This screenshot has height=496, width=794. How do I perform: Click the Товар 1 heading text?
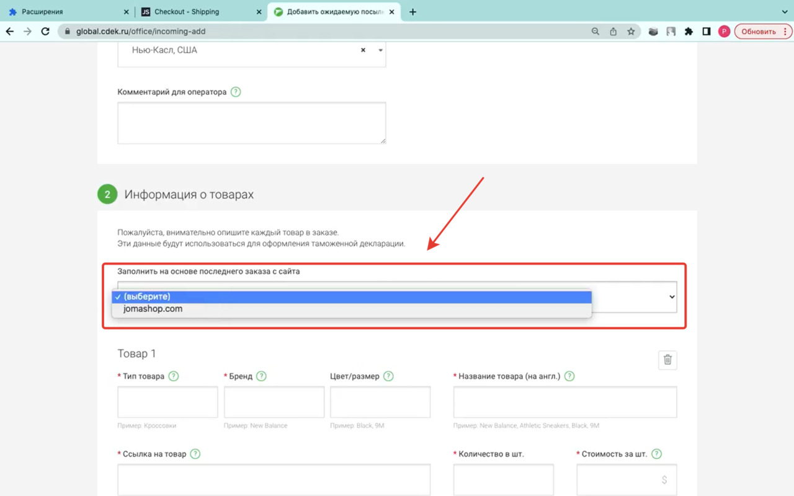point(136,353)
